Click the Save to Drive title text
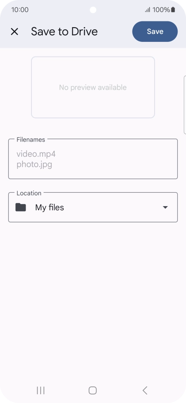Viewport: 186px width, 403px height. click(x=65, y=31)
